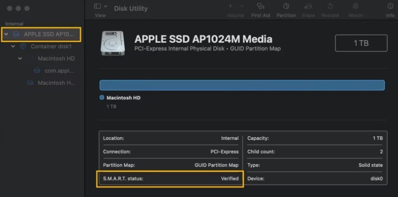398x197 pixels.
Task: Click the Erase toolbar icon
Action: tap(308, 6)
